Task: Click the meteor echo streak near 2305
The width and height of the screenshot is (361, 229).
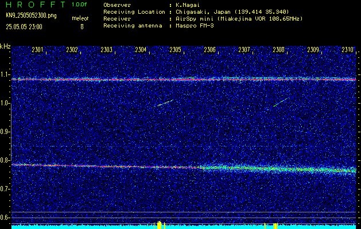Action: 165,103
